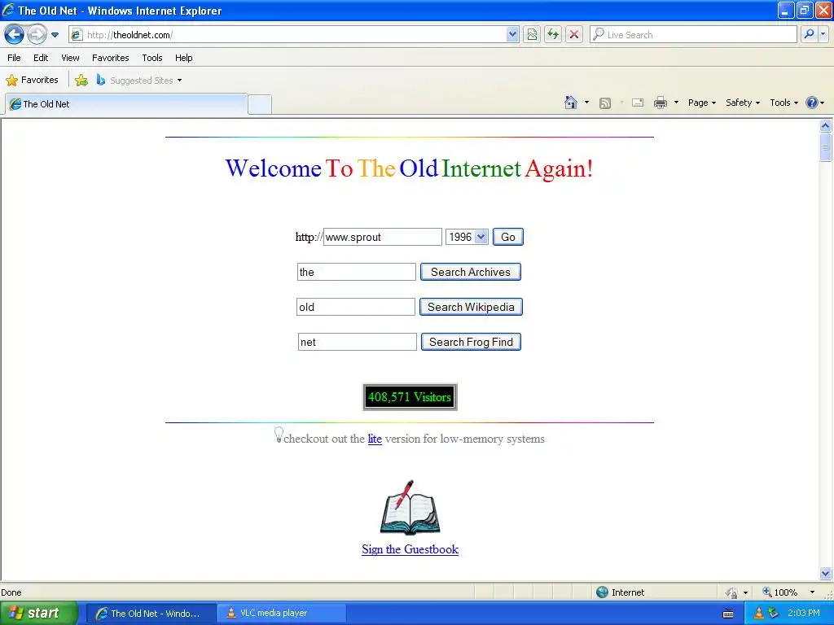Image resolution: width=834 pixels, height=625 pixels.
Task: Open the Tools command bar menu
Action: (784, 103)
